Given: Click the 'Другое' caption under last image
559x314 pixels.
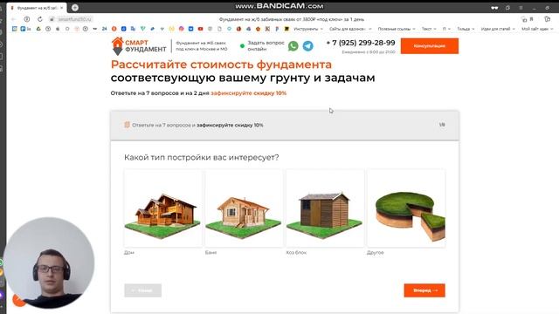Looking at the screenshot, I should pyautogui.click(x=376, y=252).
